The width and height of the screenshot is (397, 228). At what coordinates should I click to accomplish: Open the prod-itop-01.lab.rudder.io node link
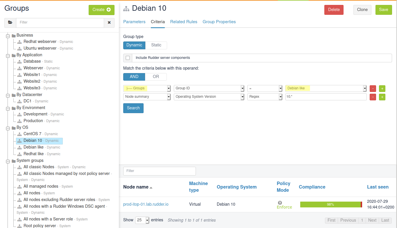click(146, 204)
